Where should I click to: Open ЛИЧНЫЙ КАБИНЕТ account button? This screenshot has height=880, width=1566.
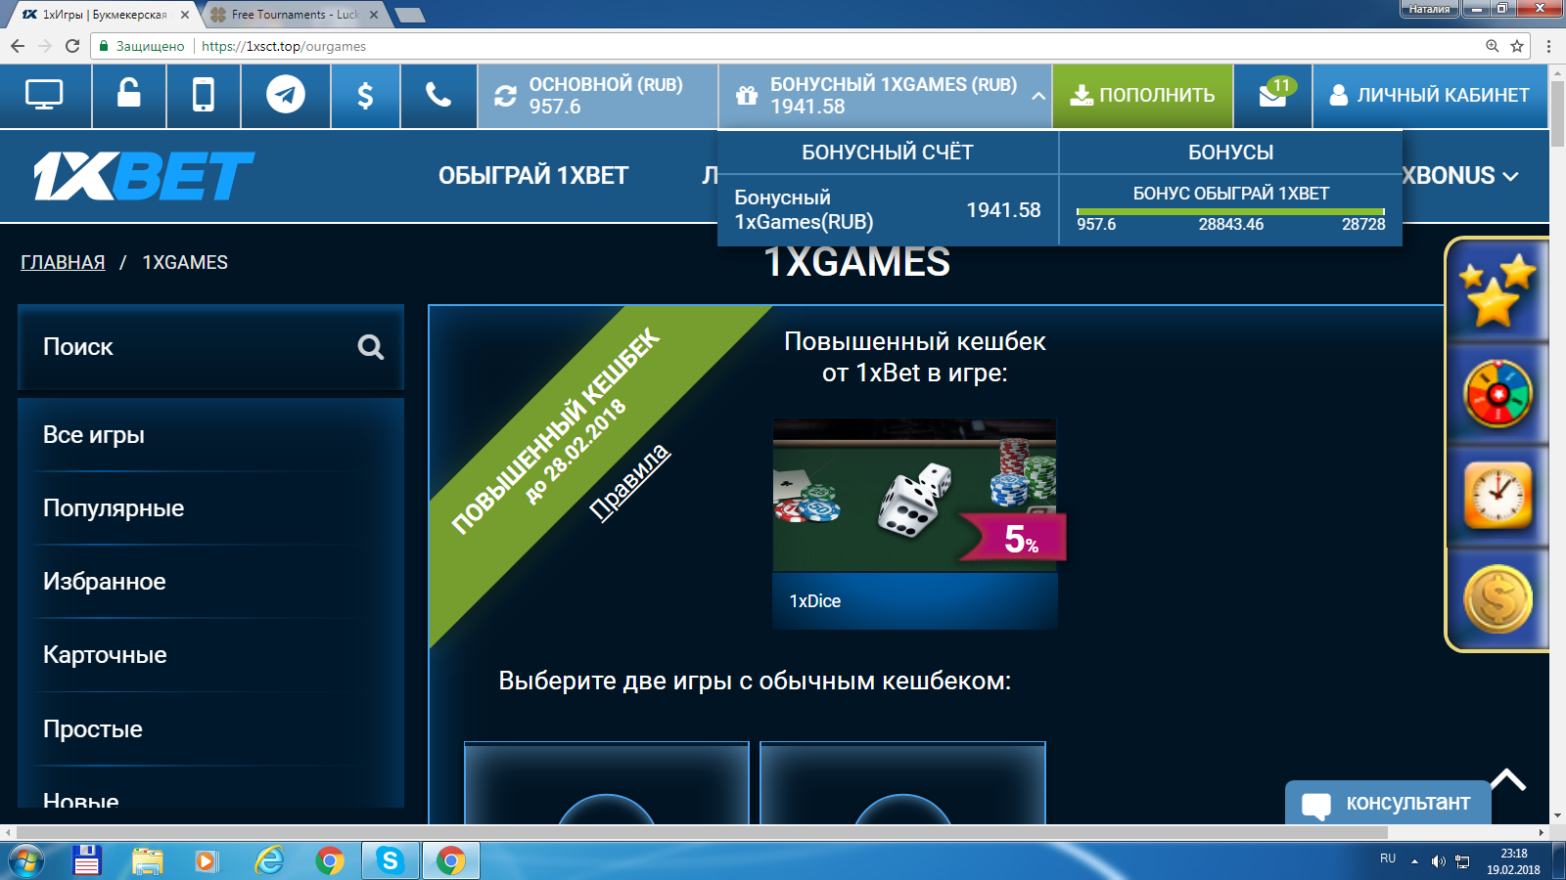click(x=1430, y=96)
